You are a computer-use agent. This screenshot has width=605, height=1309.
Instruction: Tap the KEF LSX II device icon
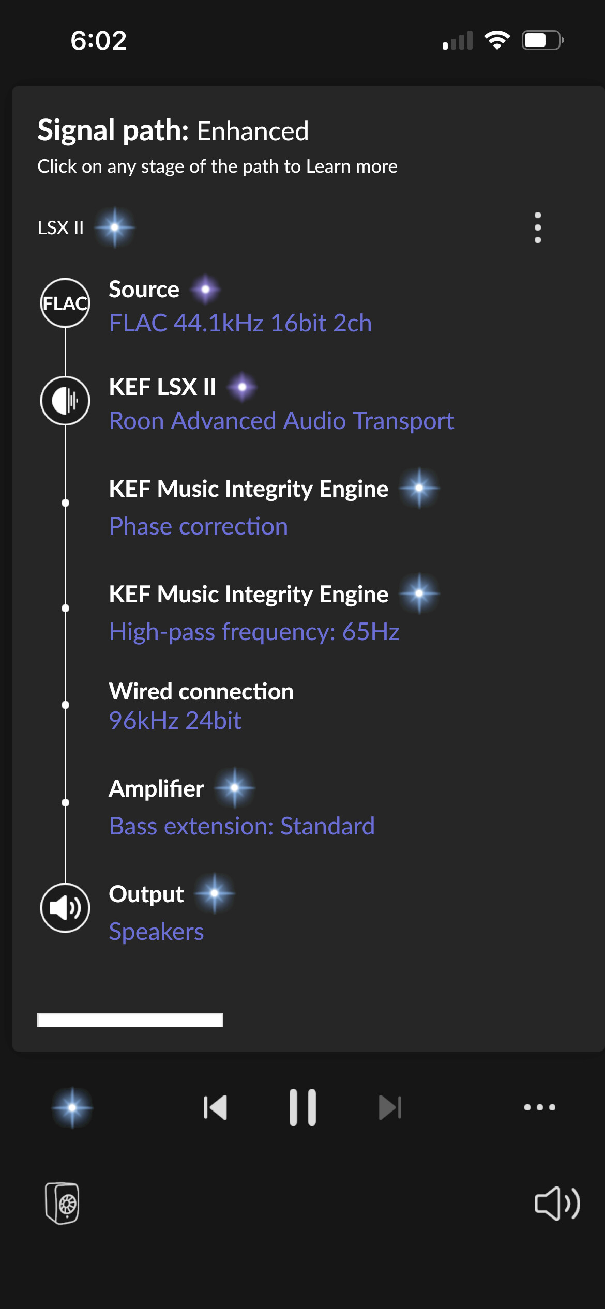(x=65, y=401)
